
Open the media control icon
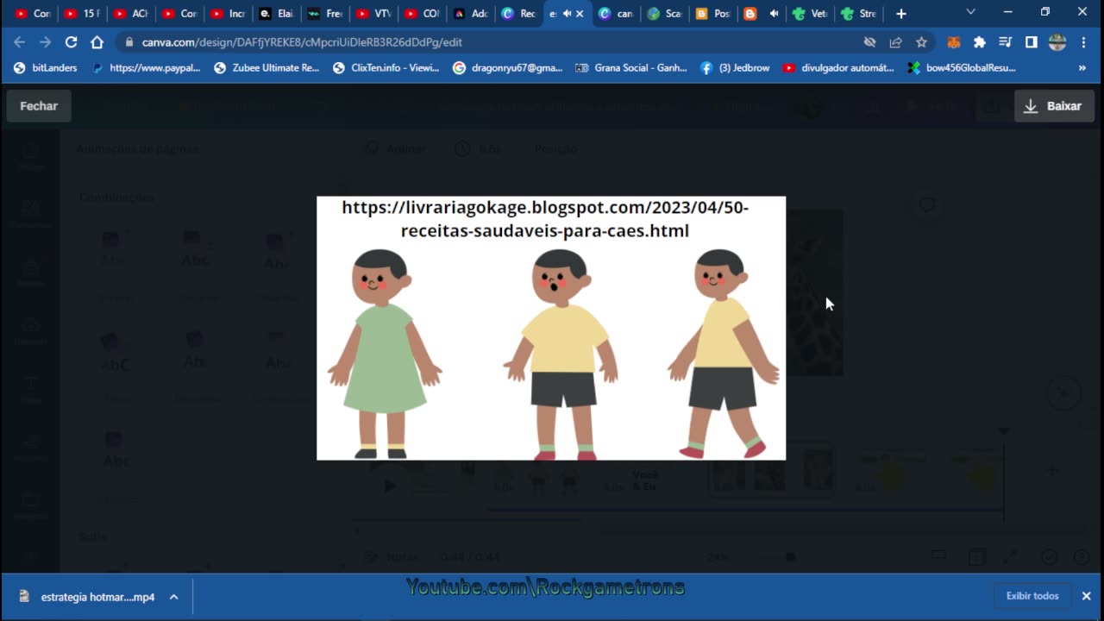pyautogui.click(x=1005, y=41)
